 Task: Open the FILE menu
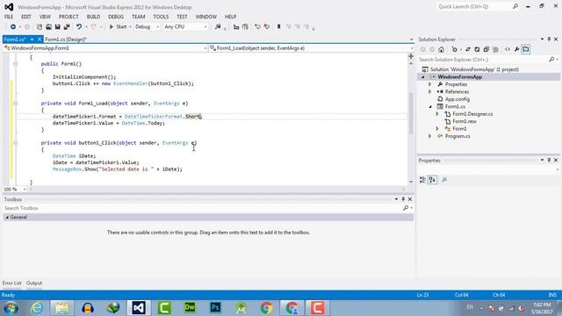(9, 17)
